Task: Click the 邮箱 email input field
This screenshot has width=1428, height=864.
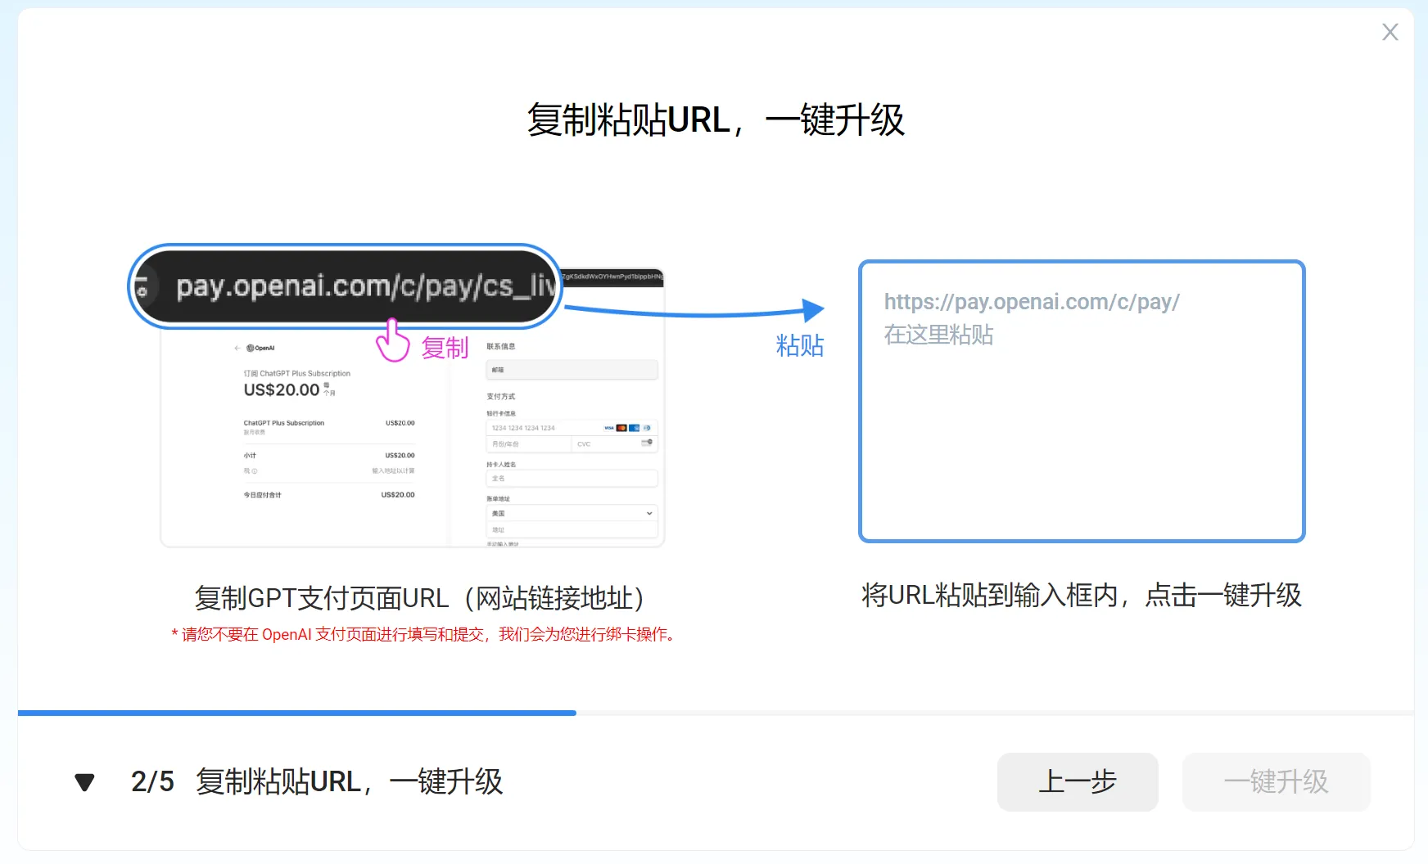Action: [572, 369]
